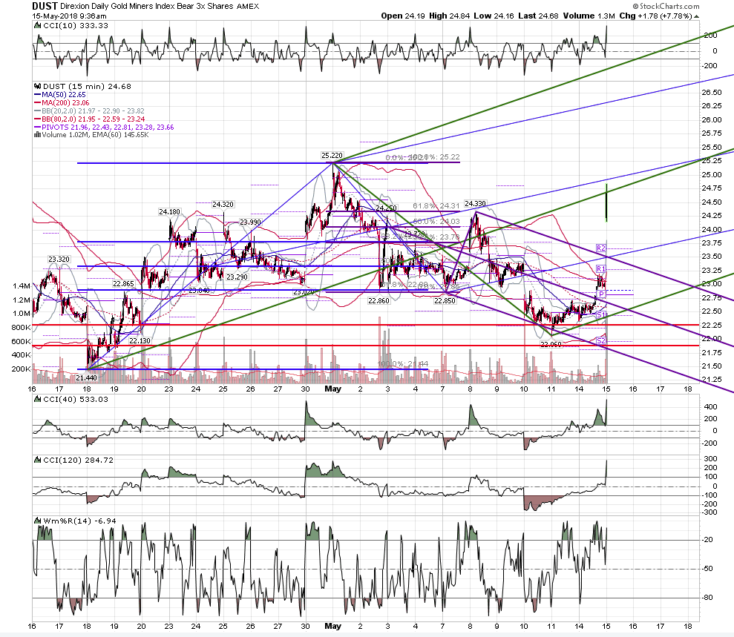Click the 15-May-2018 9:36am timestamp

[x=69, y=16]
